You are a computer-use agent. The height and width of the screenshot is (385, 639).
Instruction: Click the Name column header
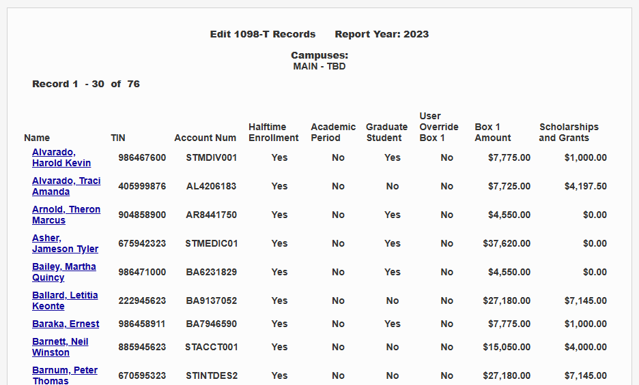37,138
